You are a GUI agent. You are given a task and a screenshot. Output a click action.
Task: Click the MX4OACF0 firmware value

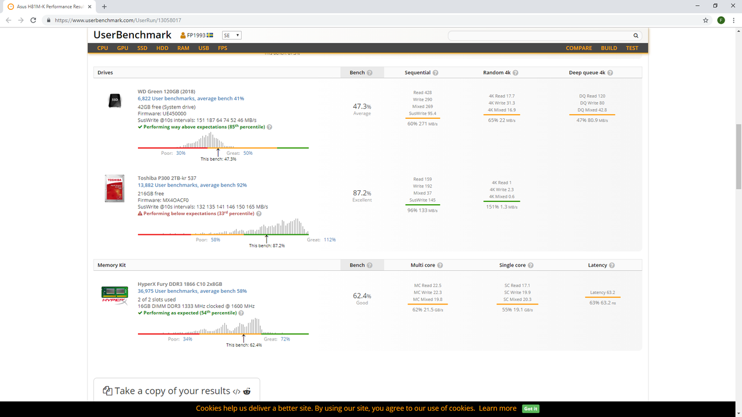(176, 200)
